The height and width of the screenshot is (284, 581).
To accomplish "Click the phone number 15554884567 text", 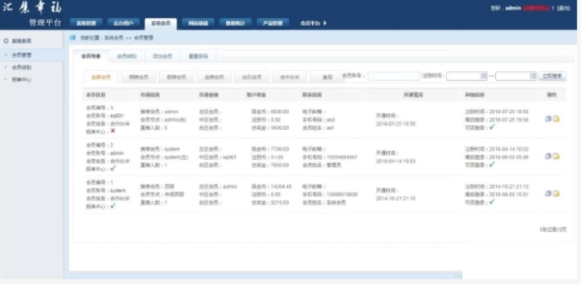I will click(x=341, y=157).
